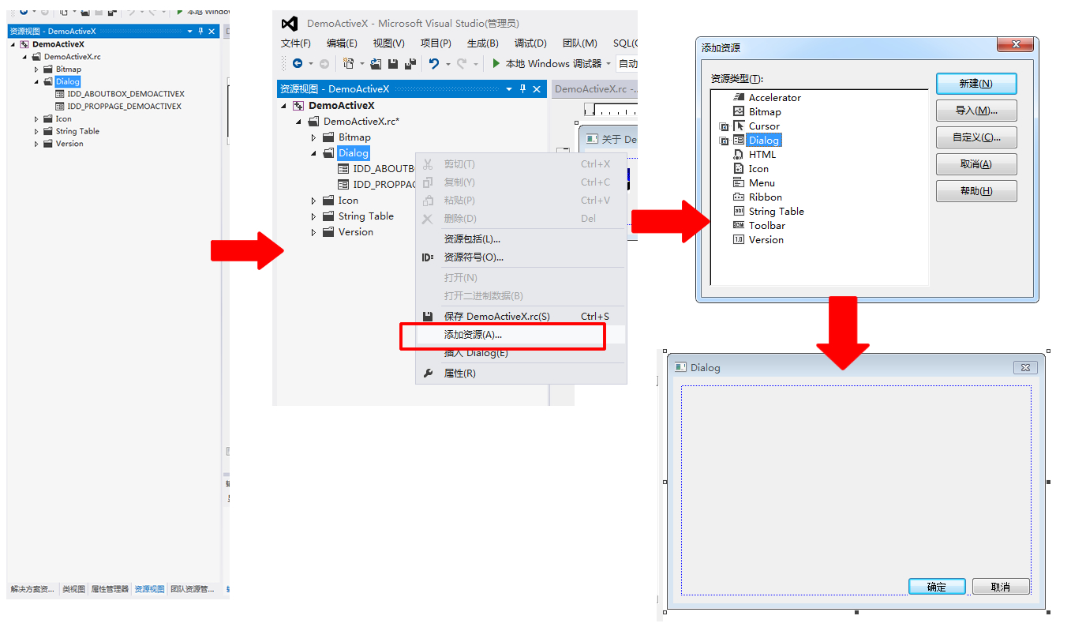
Task: Click the single-floppy Save icon in the Visual Studio toolbar
Action: click(x=393, y=63)
